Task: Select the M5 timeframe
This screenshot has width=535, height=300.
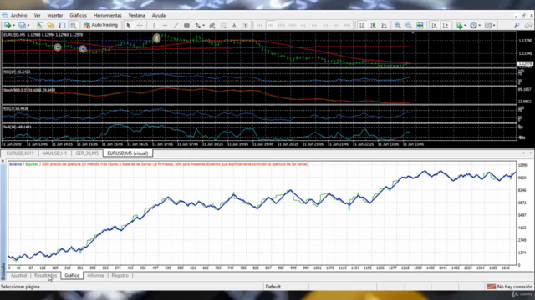Action: click(270, 25)
